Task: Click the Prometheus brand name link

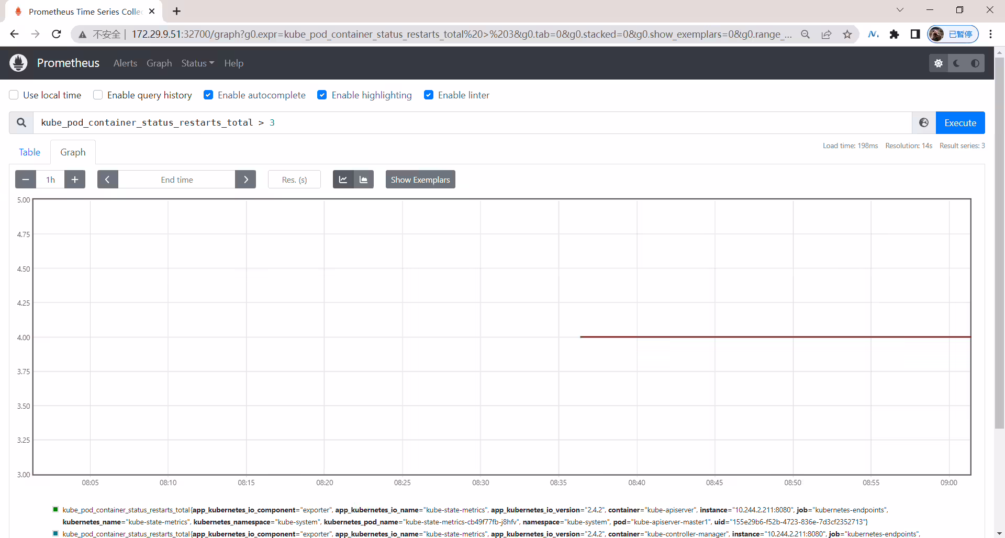Action: [x=68, y=63]
